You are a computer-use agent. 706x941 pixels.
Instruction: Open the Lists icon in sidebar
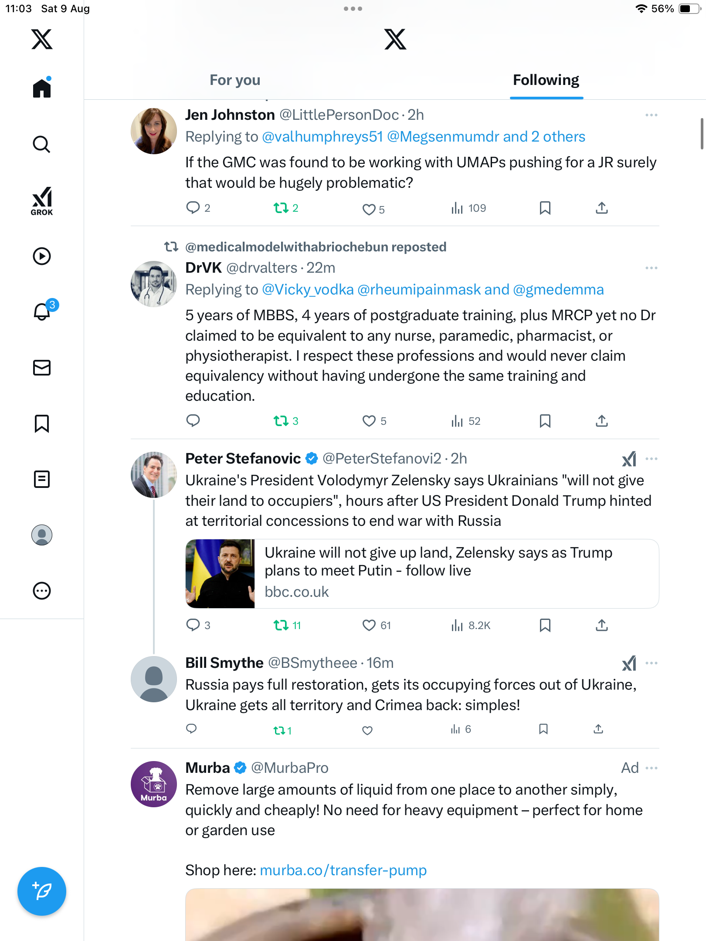tap(42, 479)
